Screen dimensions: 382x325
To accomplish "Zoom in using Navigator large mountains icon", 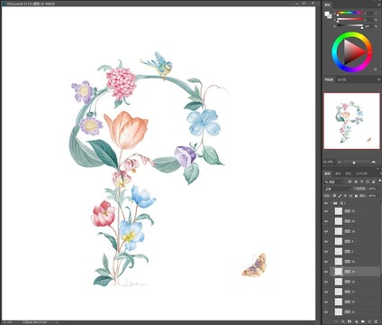I will (374, 162).
